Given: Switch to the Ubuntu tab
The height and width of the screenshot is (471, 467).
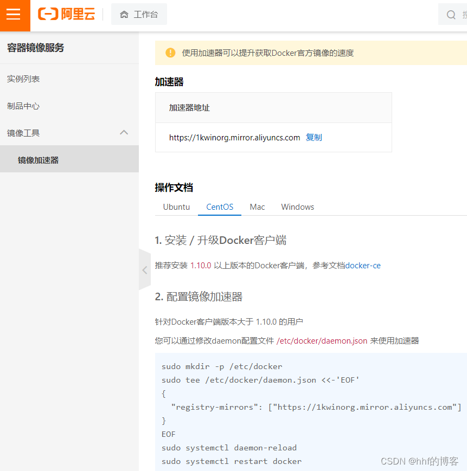Looking at the screenshot, I should click(176, 207).
